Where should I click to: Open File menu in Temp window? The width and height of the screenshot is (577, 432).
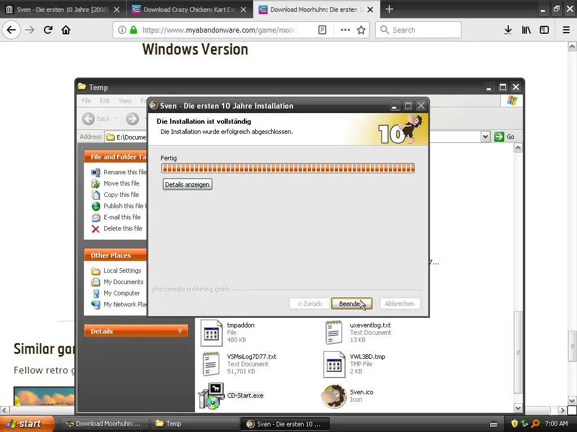pos(86,101)
